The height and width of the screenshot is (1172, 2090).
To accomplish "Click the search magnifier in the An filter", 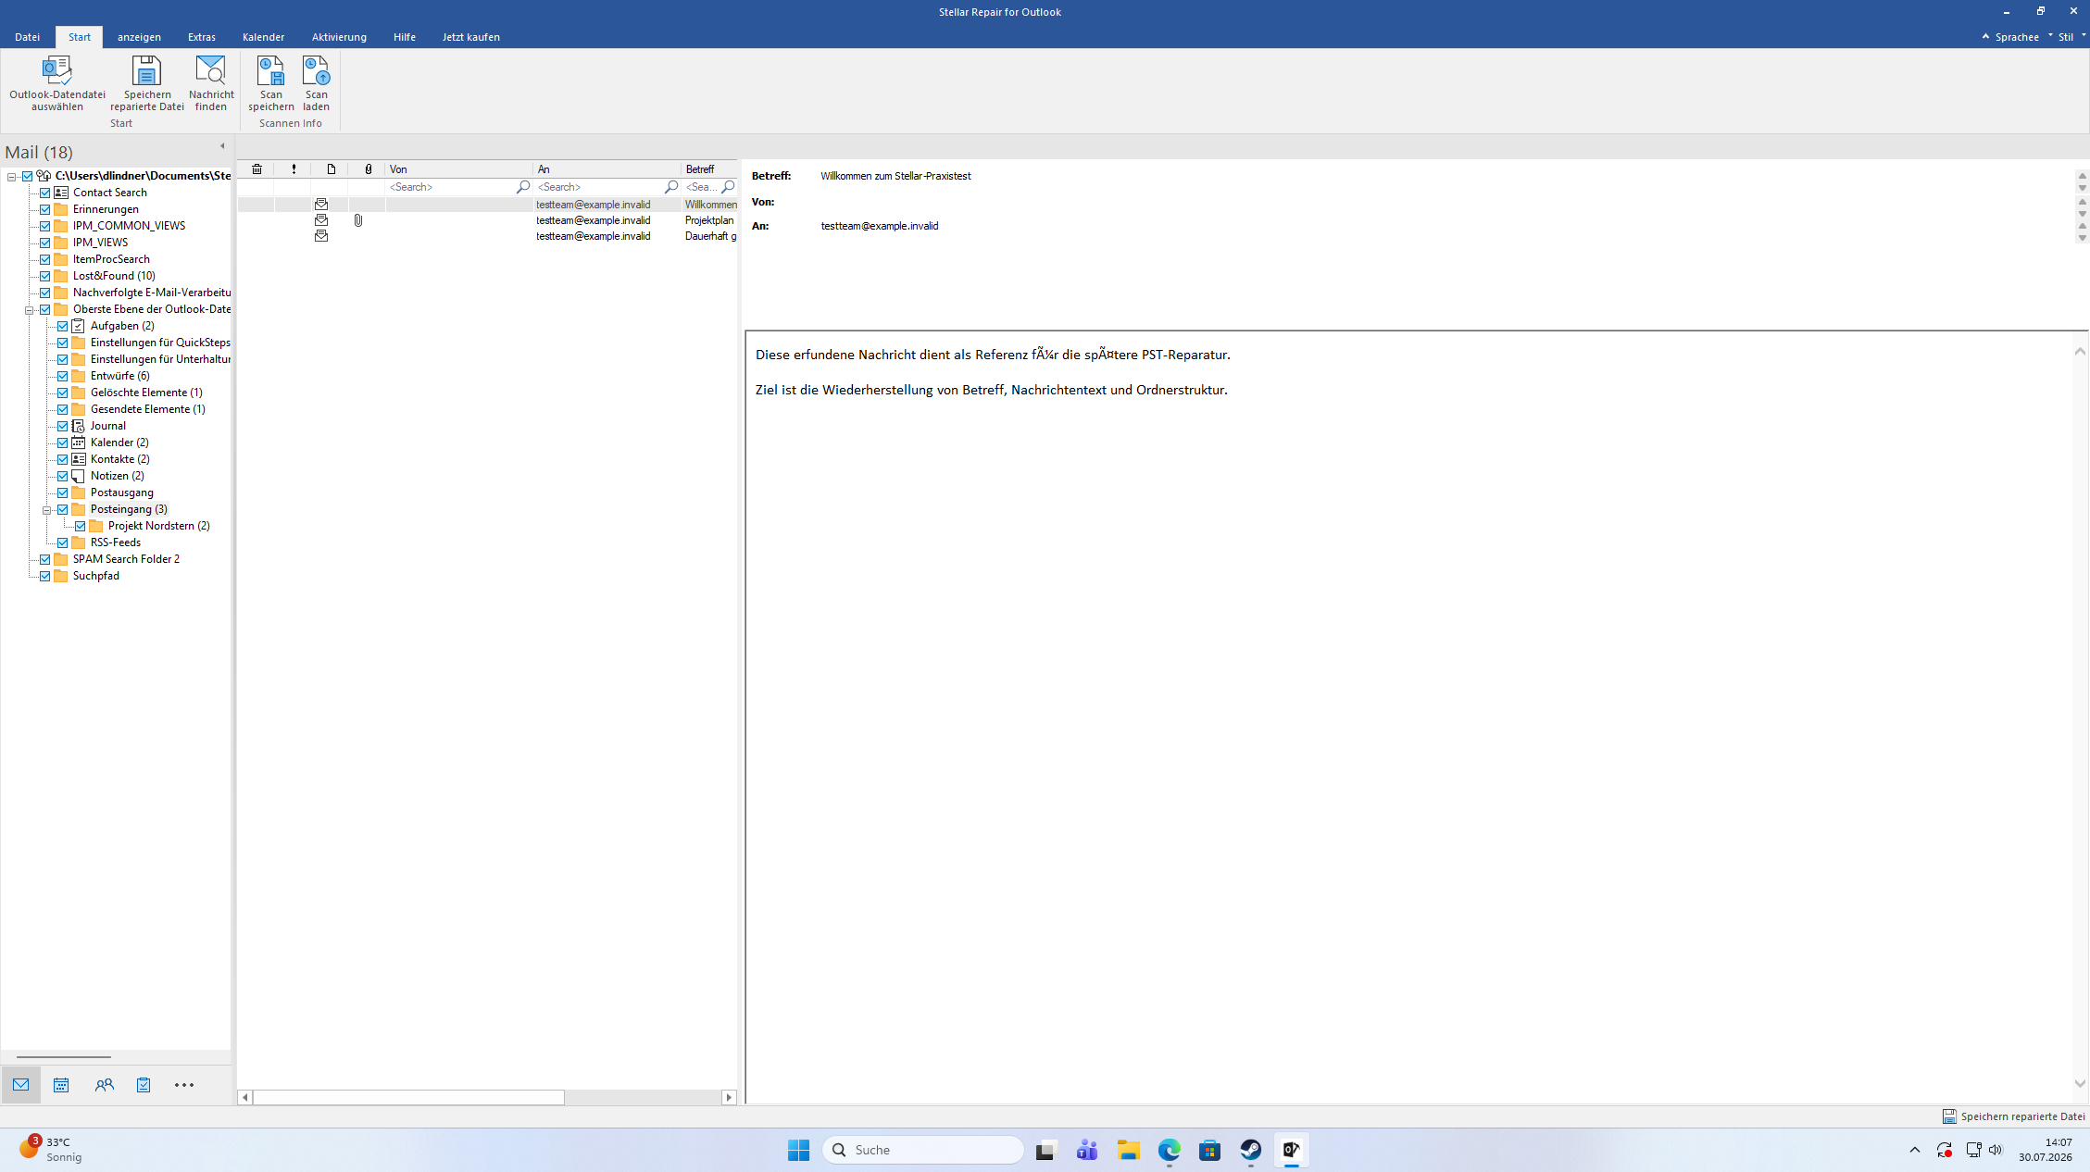I will 671,187.
